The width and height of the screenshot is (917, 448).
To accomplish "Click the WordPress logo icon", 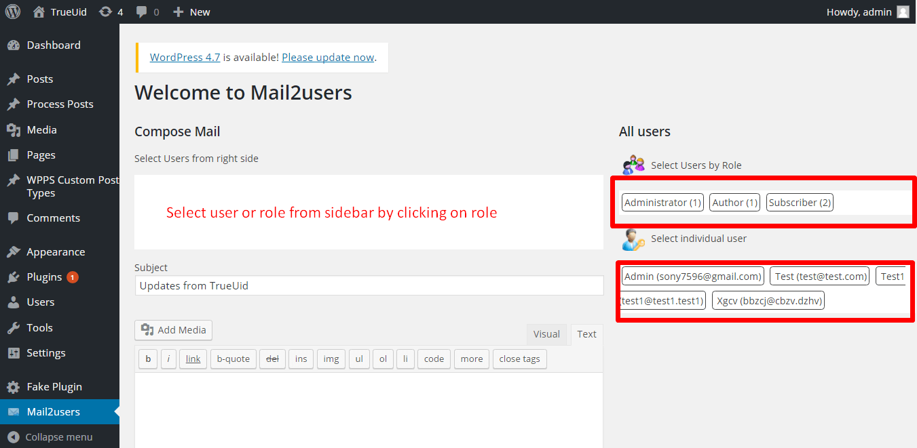I will (13, 12).
